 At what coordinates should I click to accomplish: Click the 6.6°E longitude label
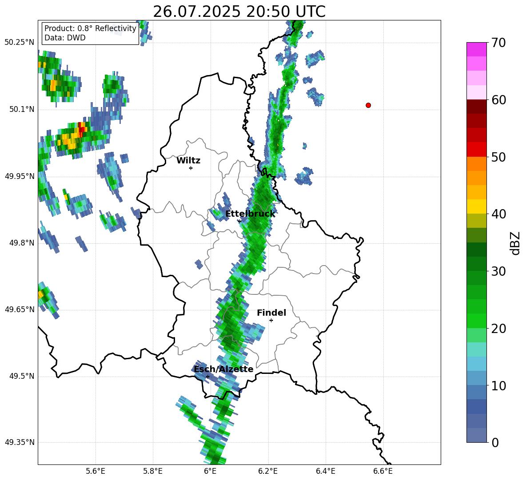(383, 472)
